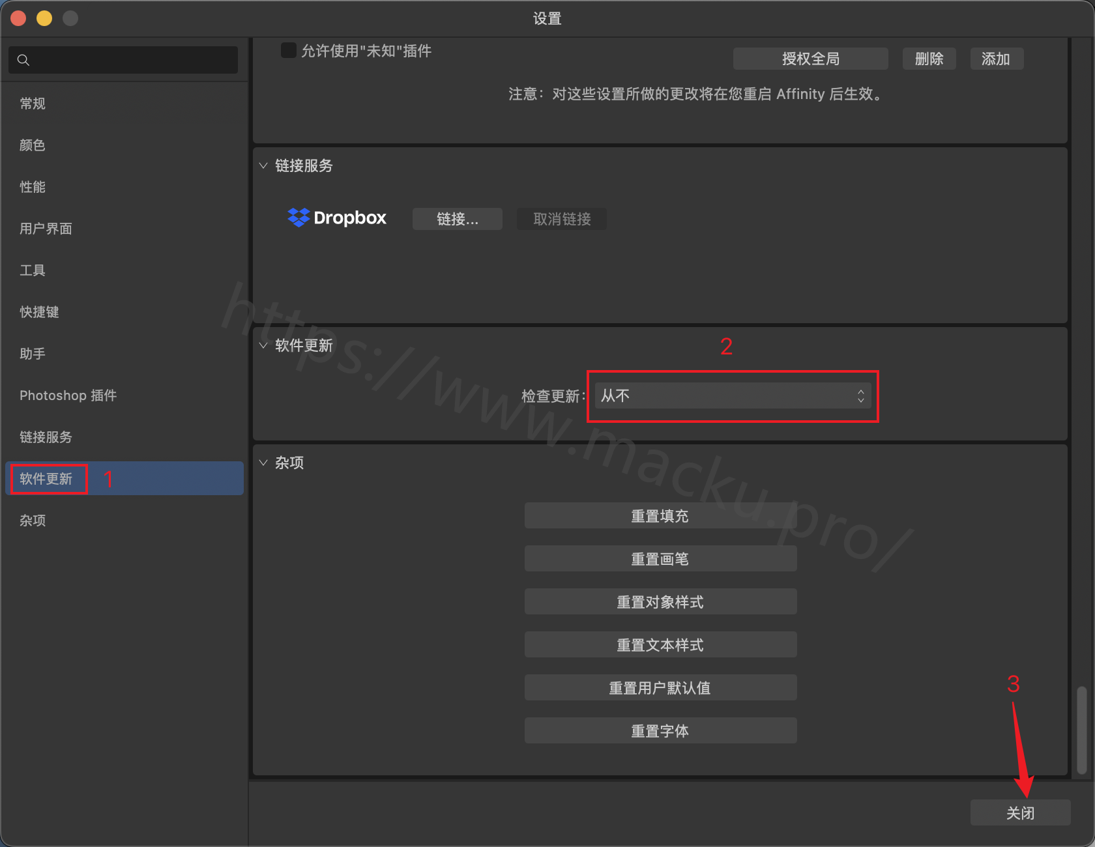Click the Dropbox logo

click(337, 218)
